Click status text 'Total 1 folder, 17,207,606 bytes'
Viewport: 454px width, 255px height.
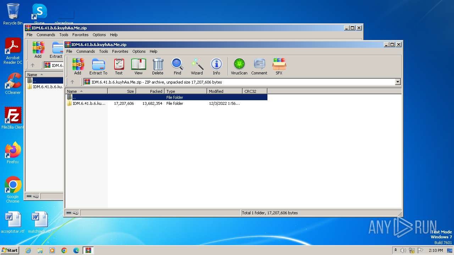coord(270,213)
